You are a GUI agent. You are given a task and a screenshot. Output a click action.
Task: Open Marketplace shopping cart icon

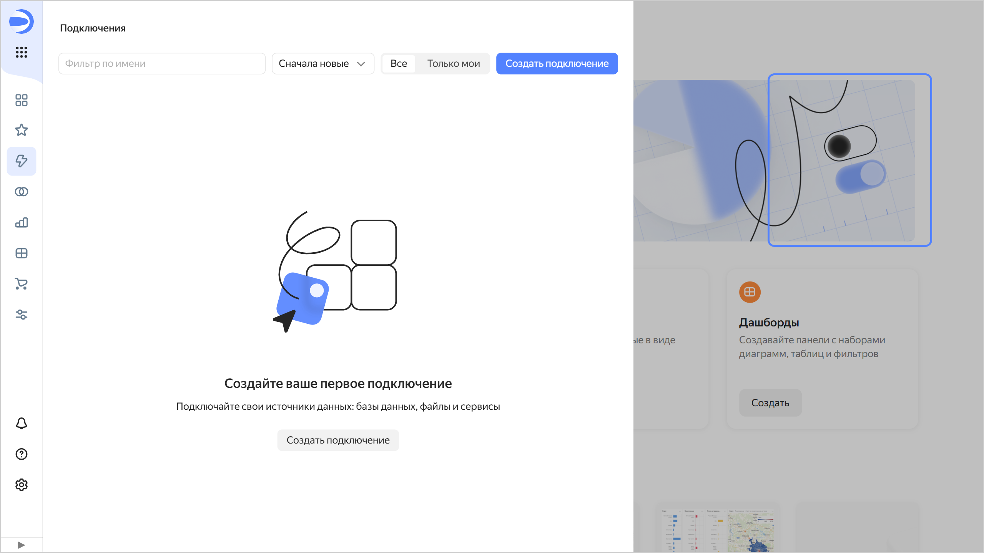22,284
